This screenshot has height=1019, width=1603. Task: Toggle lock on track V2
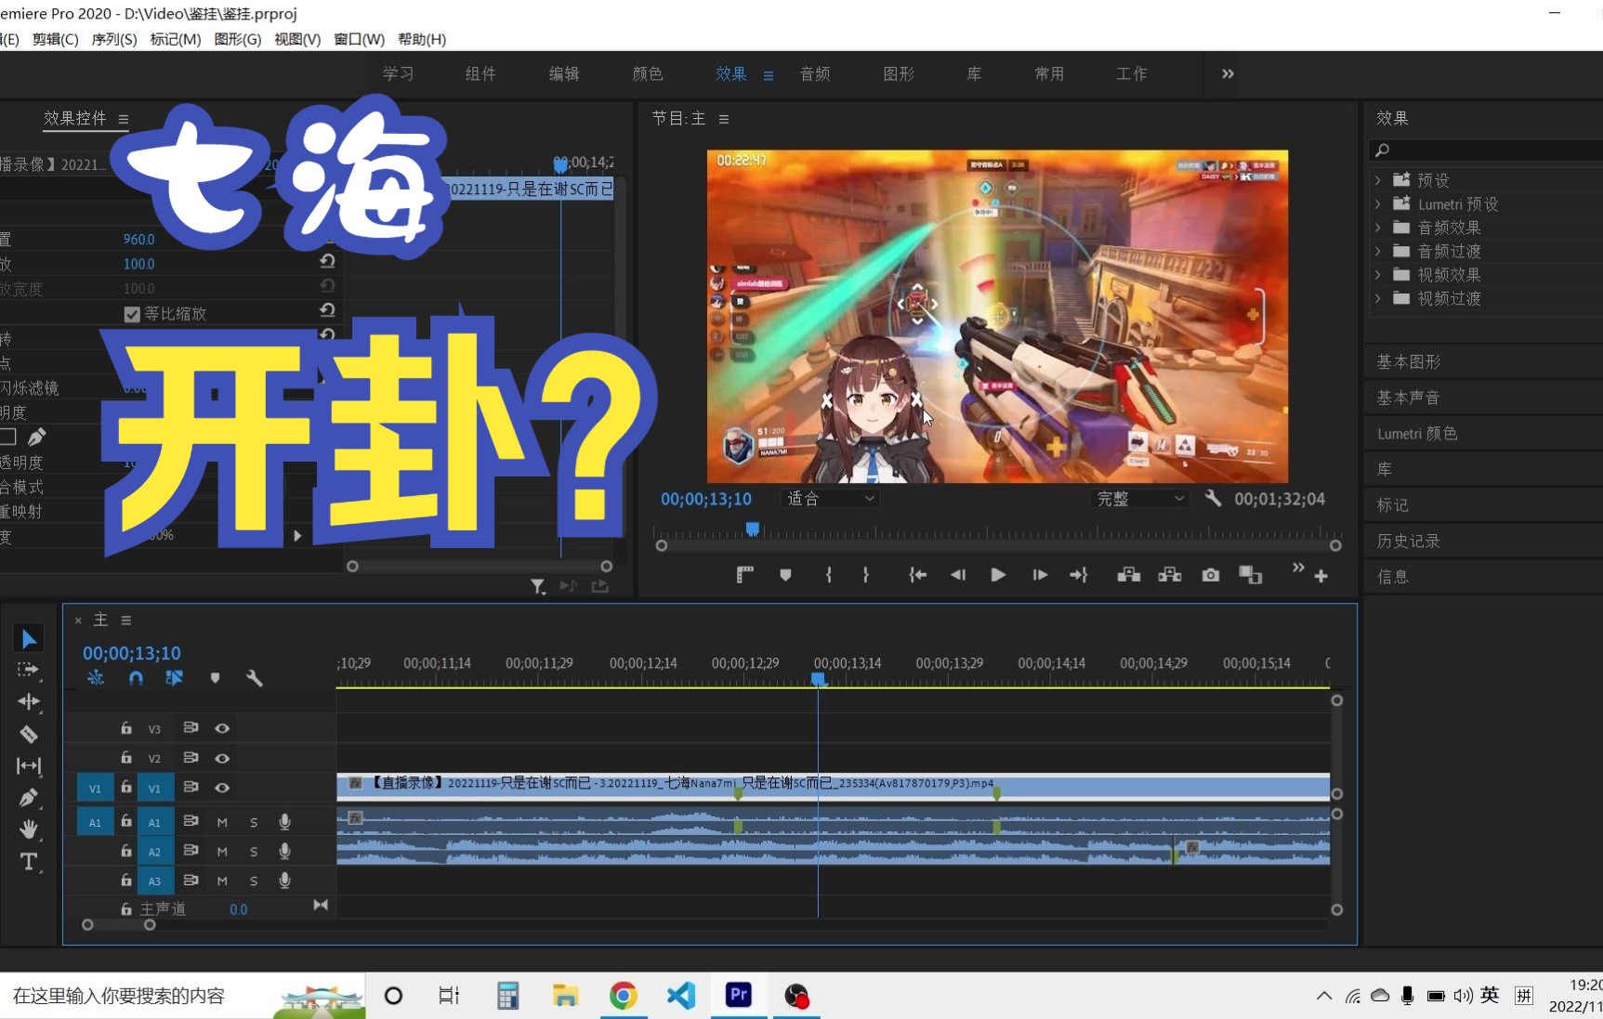pyautogui.click(x=126, y=758)
